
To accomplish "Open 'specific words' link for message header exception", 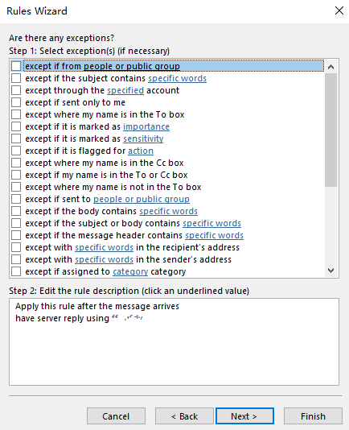I will (214, 235).
